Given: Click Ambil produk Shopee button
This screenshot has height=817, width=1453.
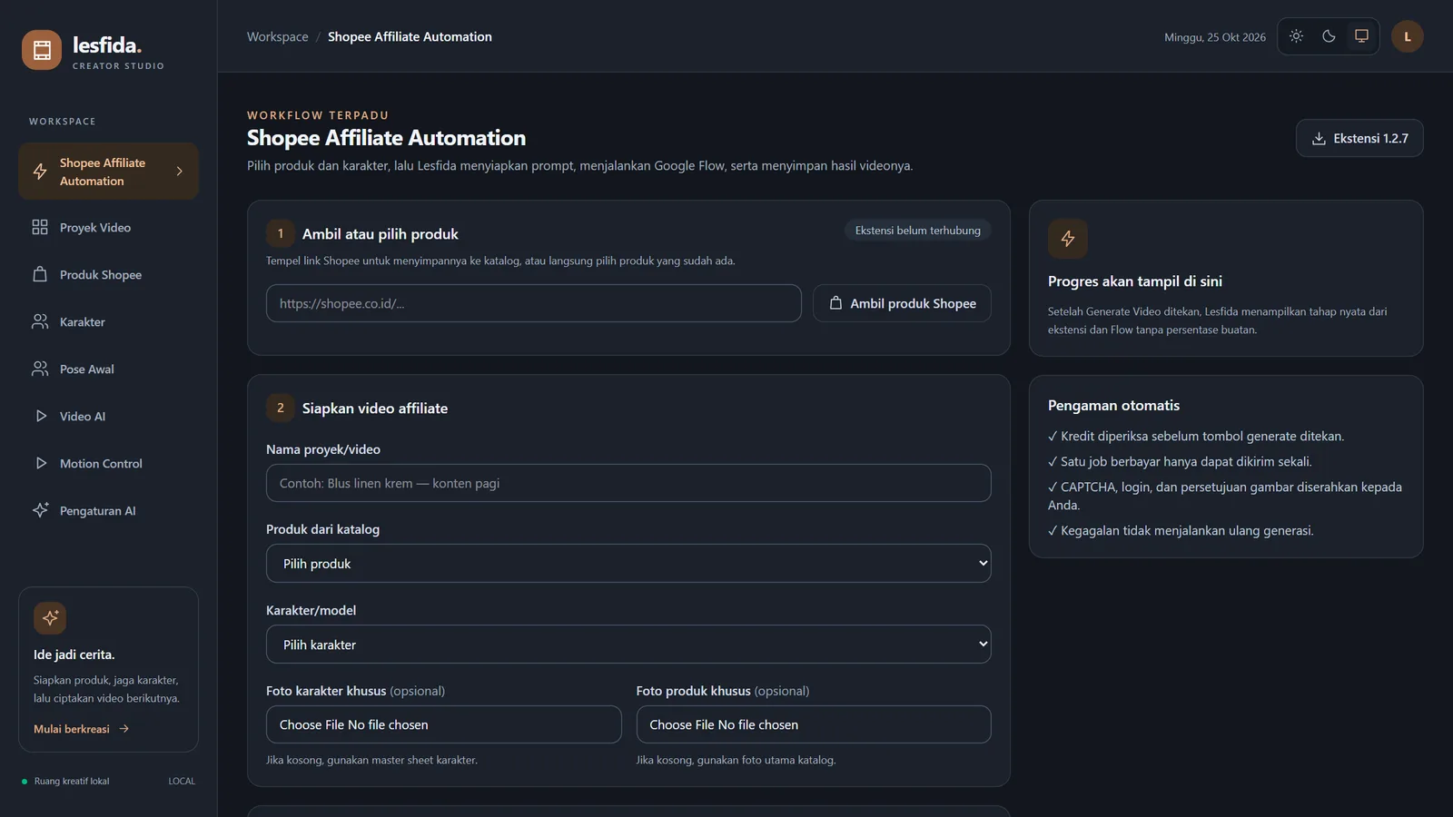Looking at the screenshot, I should [x=902, y=303].
